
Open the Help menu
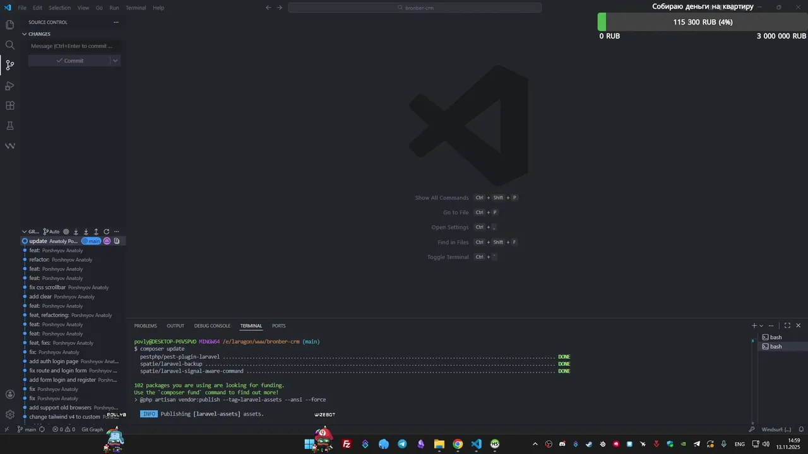point(158,8)
